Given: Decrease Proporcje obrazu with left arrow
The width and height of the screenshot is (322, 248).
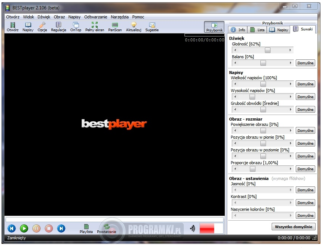Looking at the screenshot, I should point(235,169).
